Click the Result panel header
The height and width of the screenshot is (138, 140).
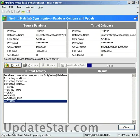(102, 71)
